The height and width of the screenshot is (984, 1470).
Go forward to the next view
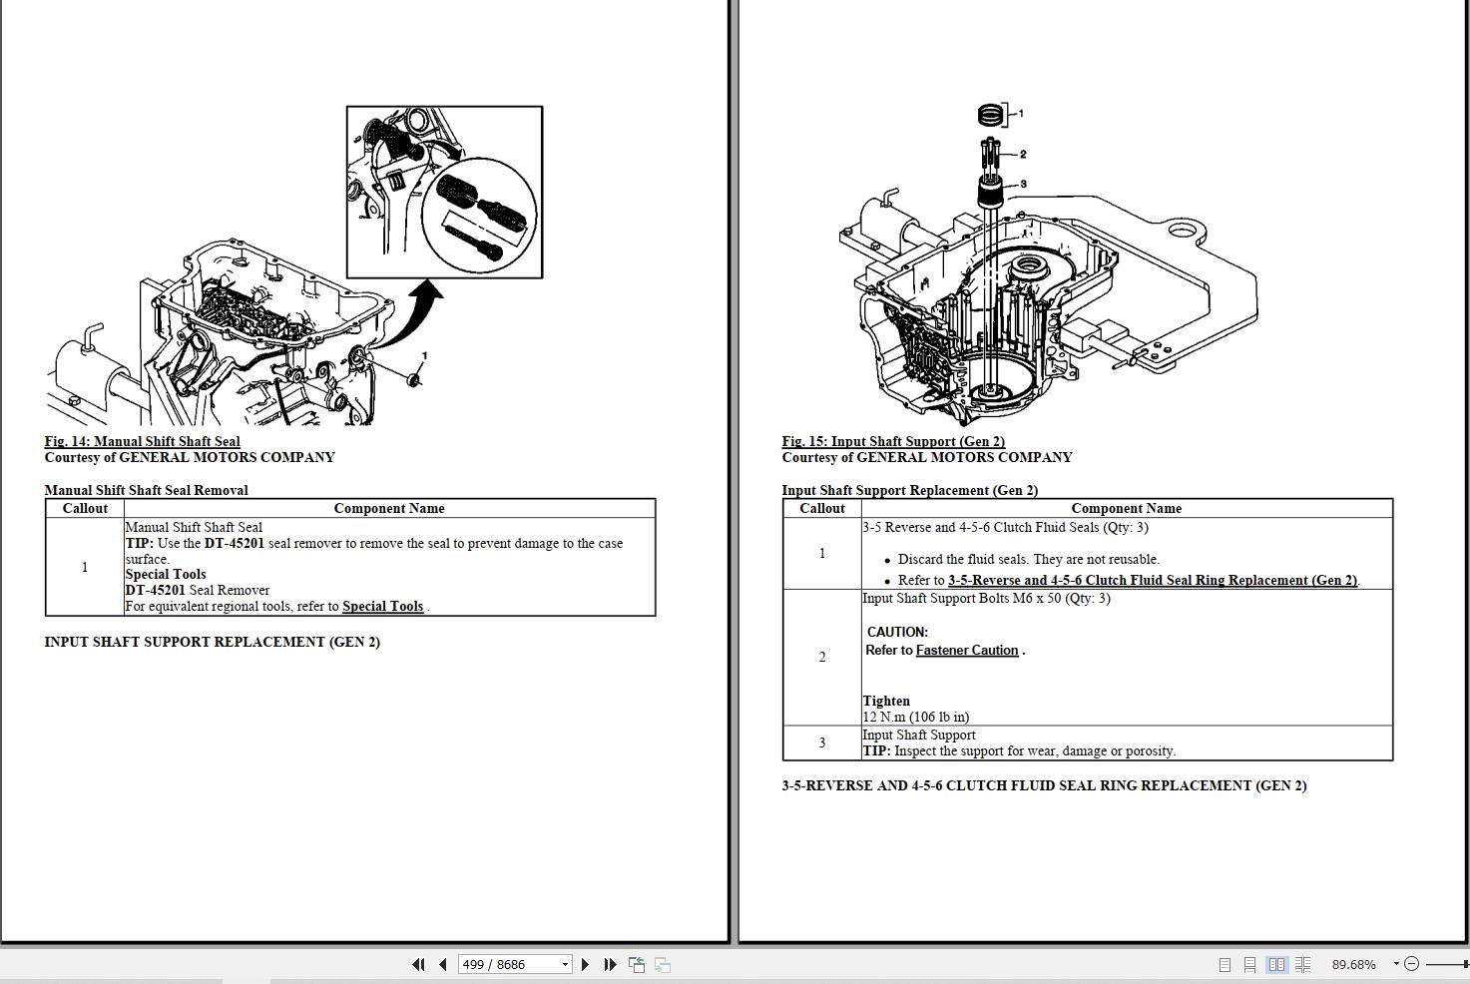coord(662,964)
